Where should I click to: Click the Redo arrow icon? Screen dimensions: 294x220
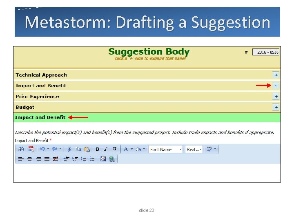55,149
